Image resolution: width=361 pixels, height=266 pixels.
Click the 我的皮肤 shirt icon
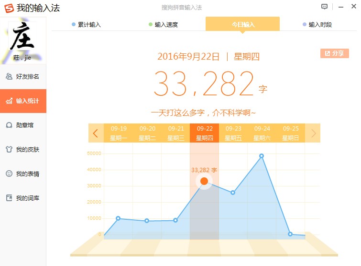click(9, 149)
